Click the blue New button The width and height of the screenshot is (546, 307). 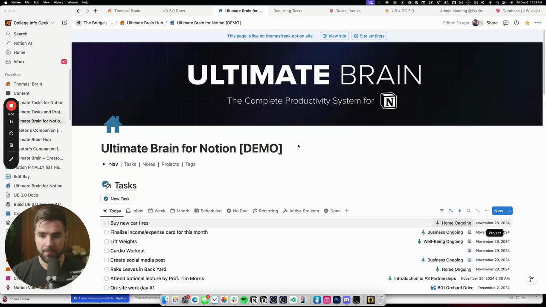tap(498, 211)
